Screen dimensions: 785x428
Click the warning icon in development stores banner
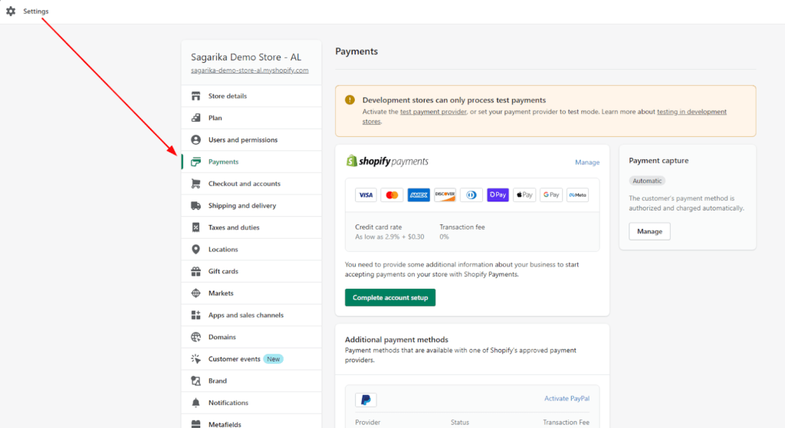350,100
